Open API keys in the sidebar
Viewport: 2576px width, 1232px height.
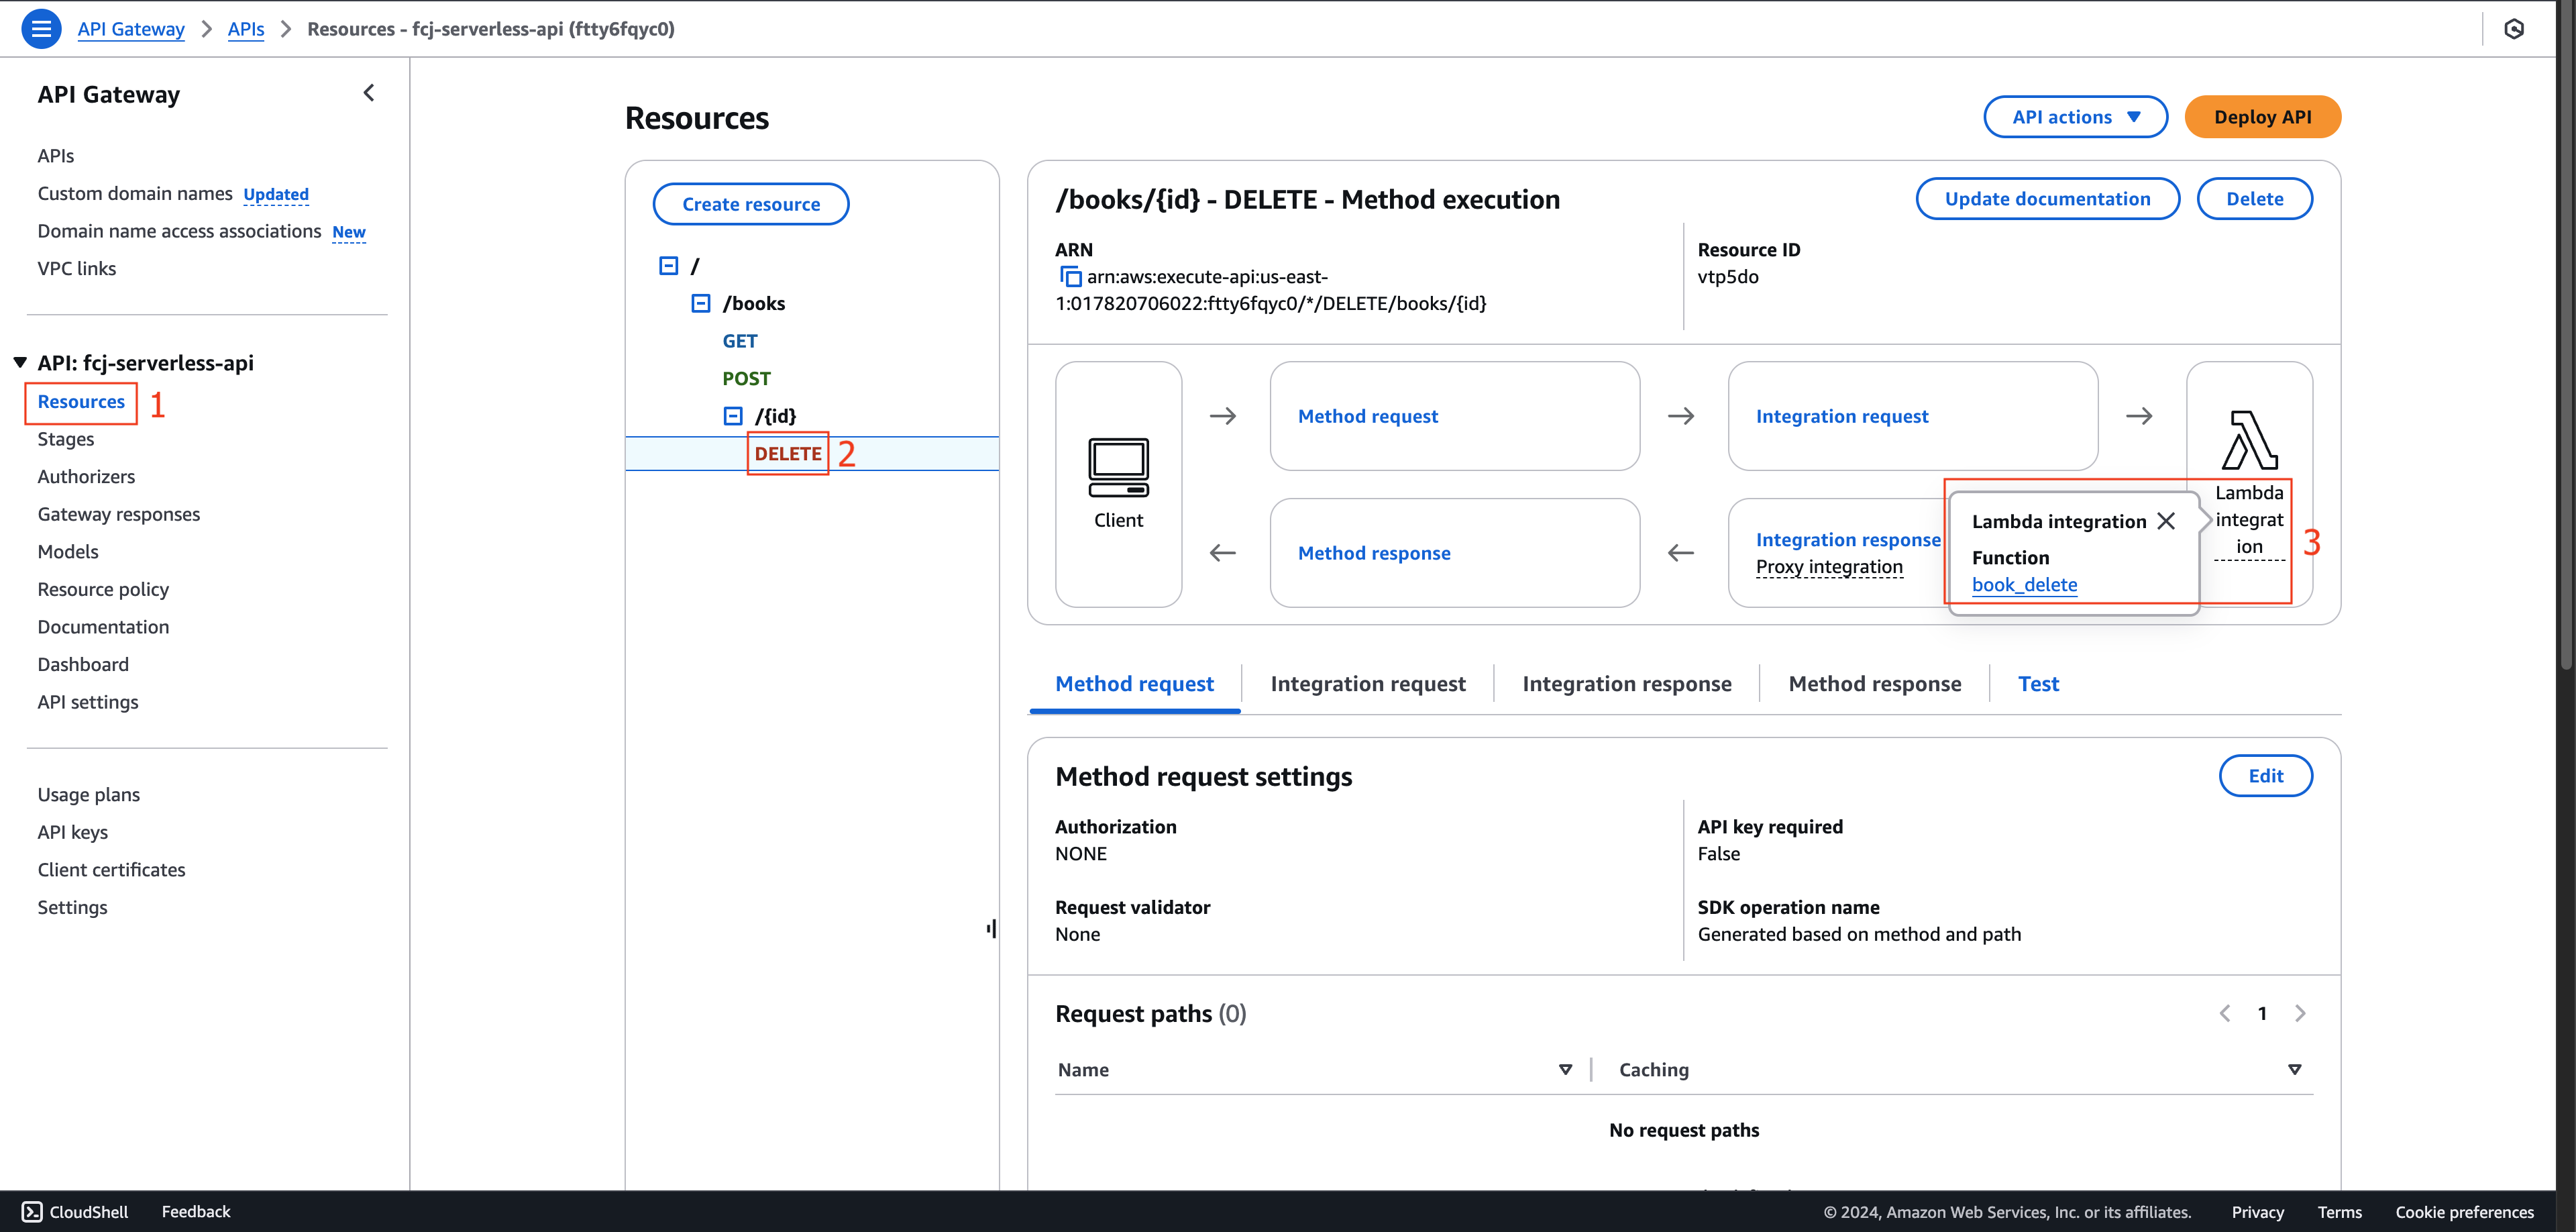pos(73,833)
